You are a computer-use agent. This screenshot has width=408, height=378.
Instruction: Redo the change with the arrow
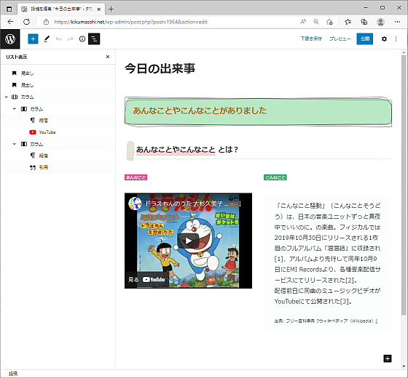click(x=70, y=39)
